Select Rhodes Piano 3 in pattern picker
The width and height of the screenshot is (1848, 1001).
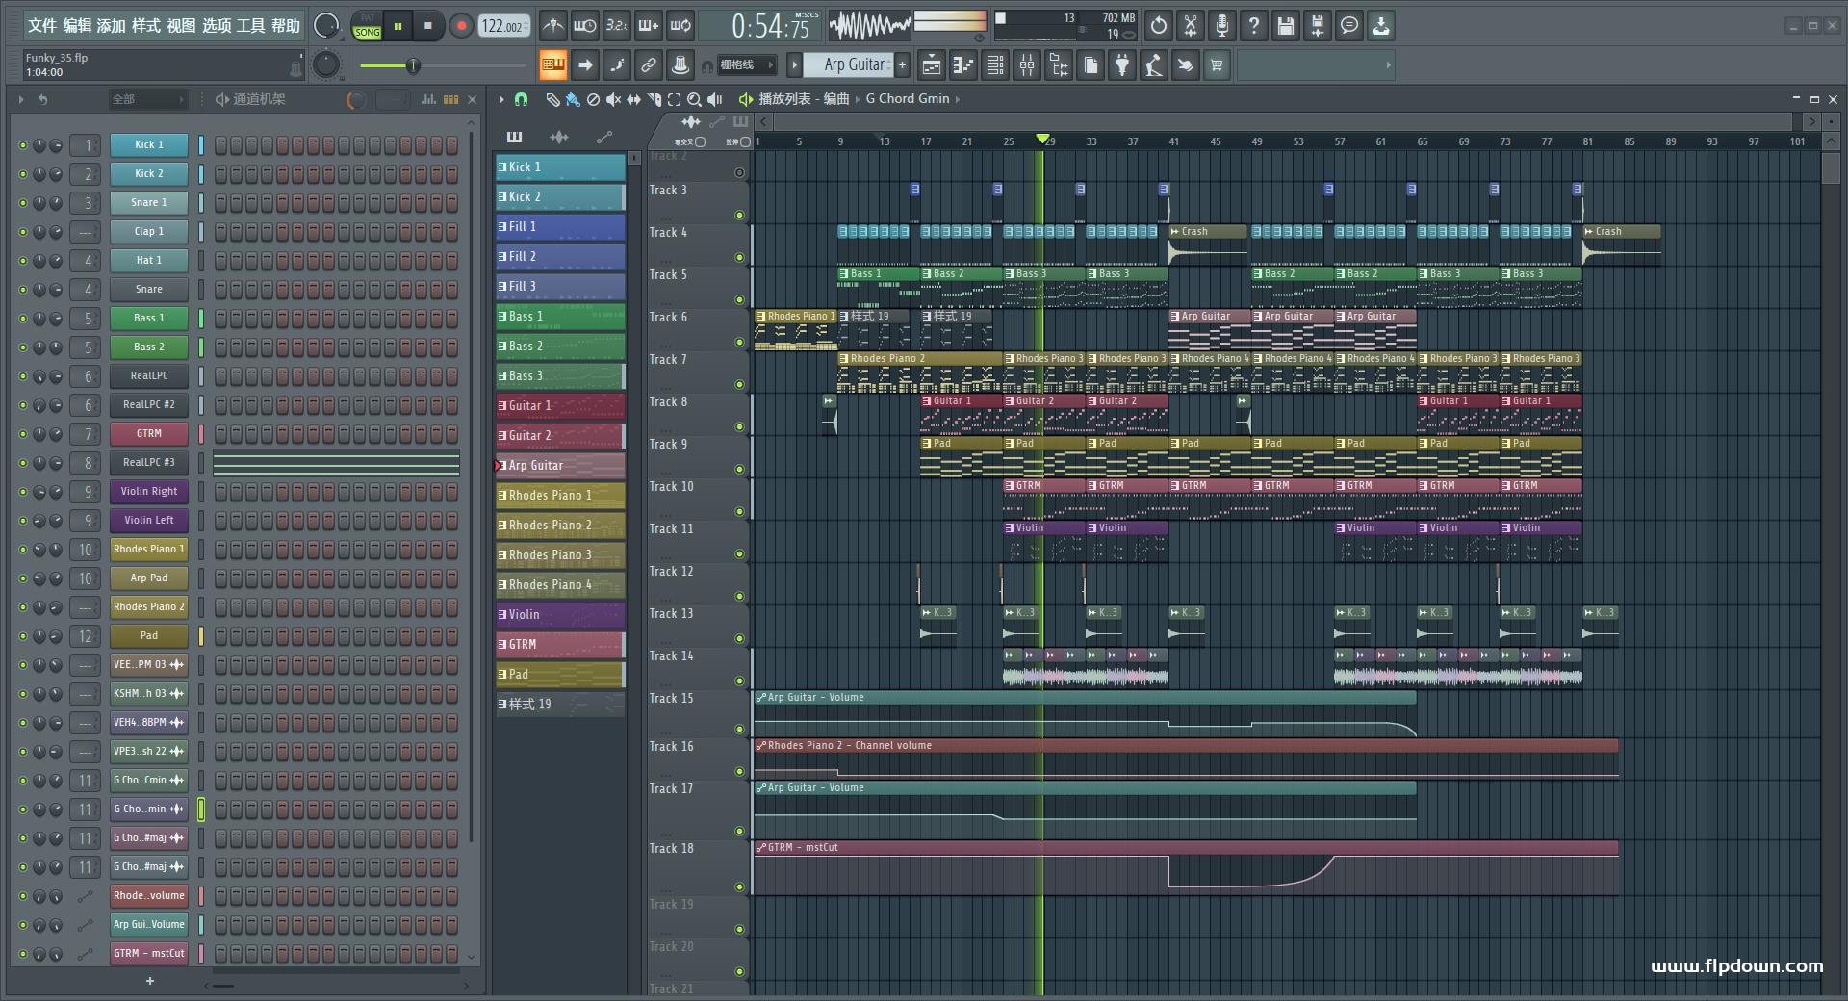point(560,554)
